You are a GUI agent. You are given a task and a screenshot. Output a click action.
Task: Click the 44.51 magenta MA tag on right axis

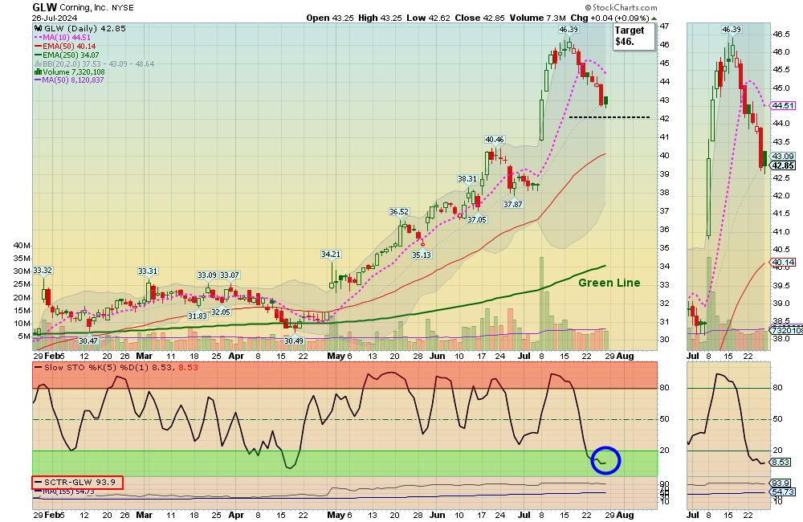[x=783, y=105]
